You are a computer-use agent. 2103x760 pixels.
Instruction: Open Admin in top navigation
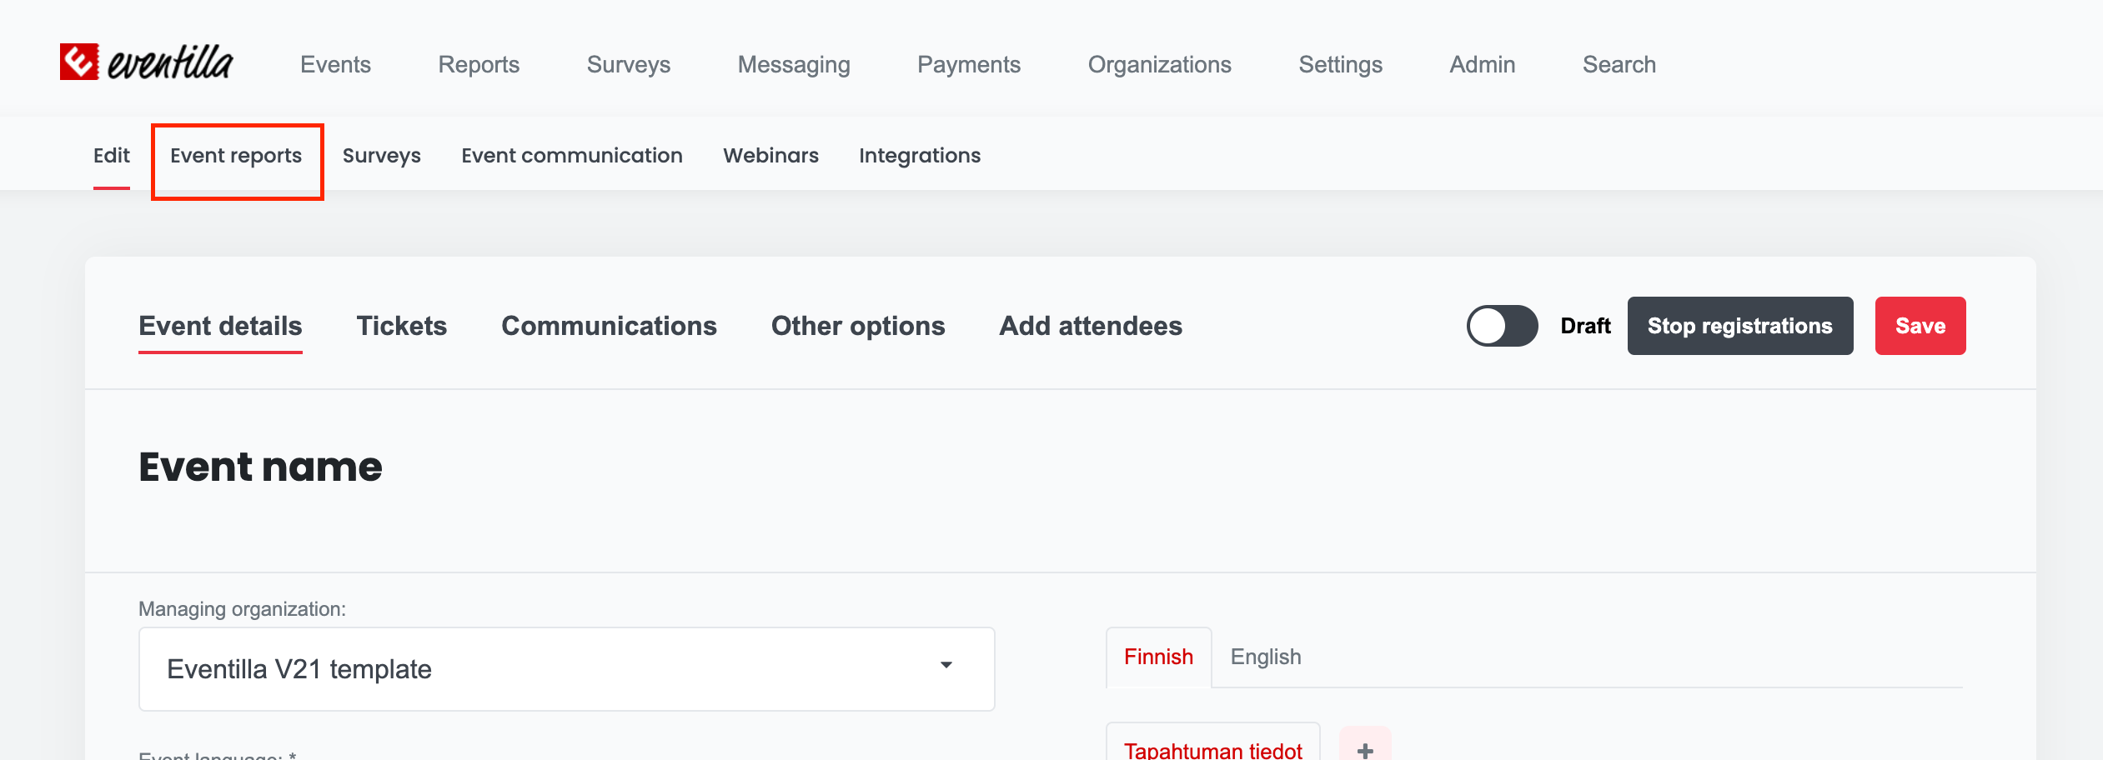1482,64
